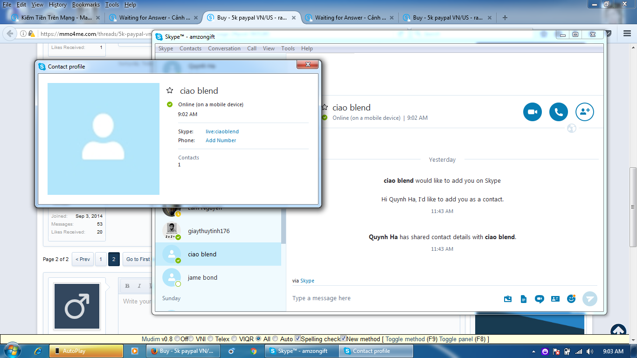Send a file using the document icon

pos(524,299)
